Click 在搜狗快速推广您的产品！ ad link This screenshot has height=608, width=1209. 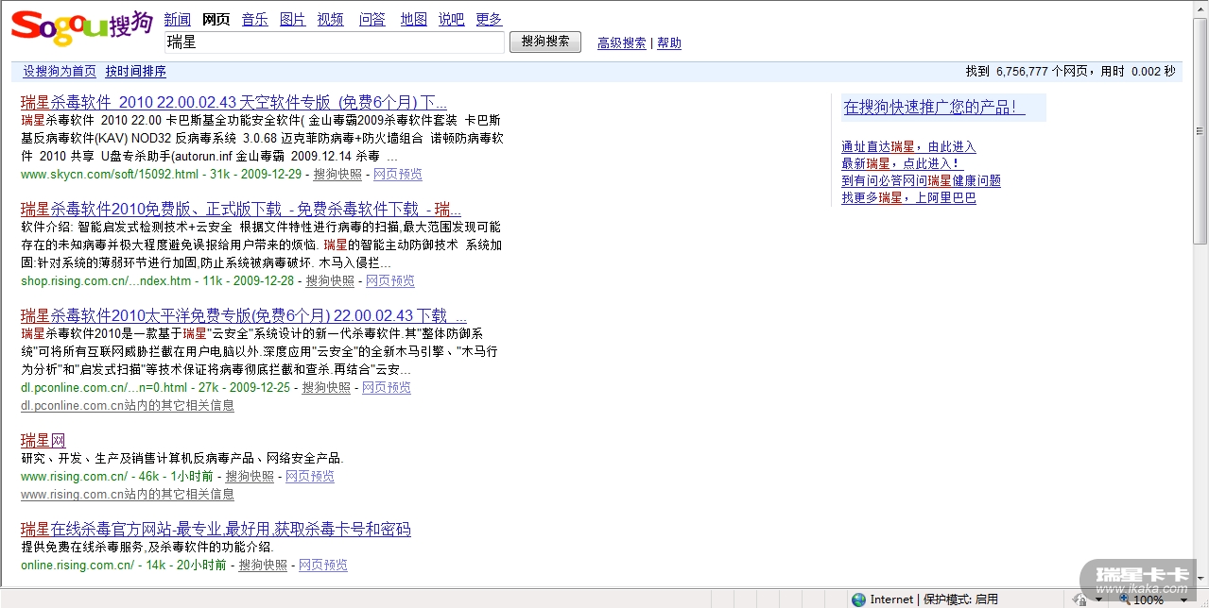tap(935, 108)
